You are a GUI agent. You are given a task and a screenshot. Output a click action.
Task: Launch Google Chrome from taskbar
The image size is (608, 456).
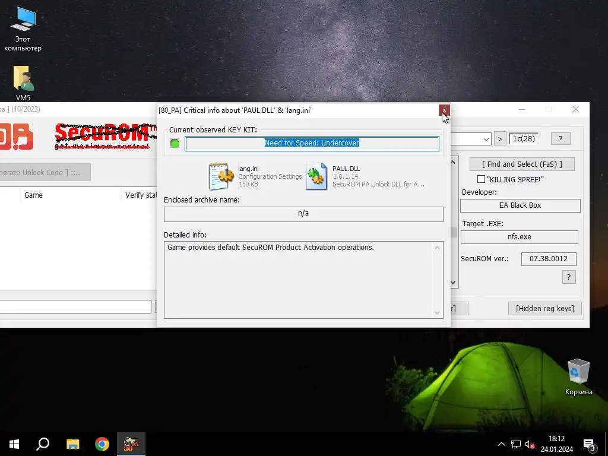102,444
